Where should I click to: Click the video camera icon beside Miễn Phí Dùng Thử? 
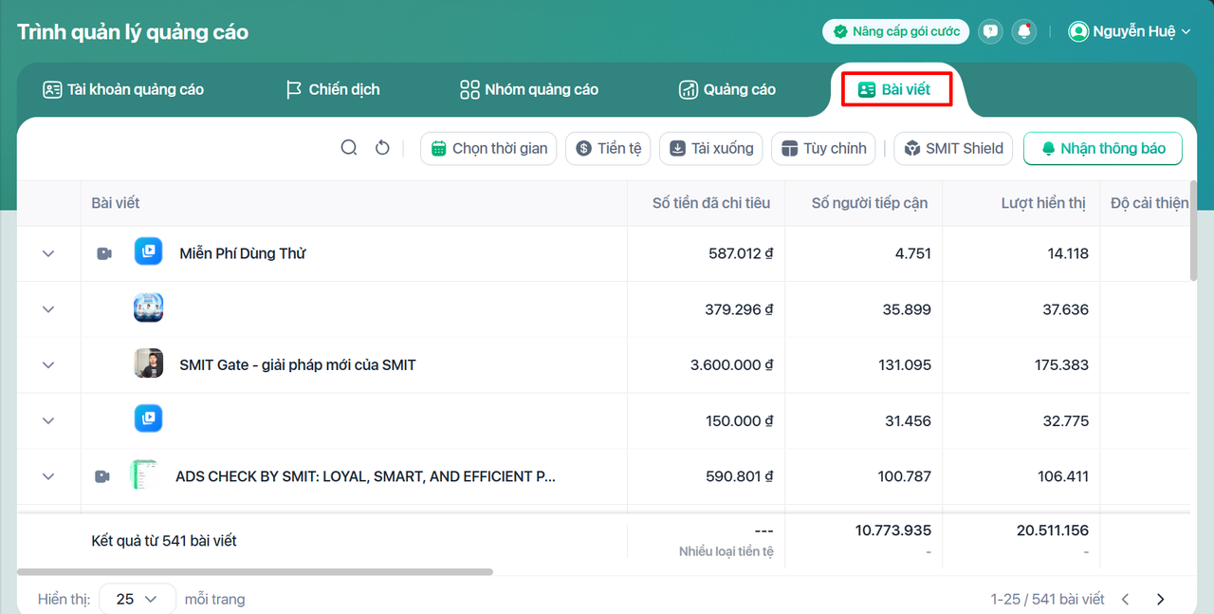104,253
